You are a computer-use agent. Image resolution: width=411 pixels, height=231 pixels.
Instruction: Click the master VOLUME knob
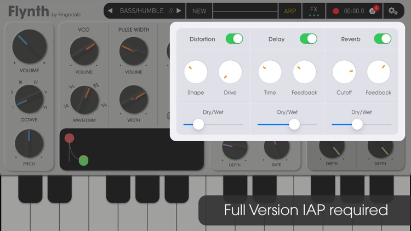30,47
